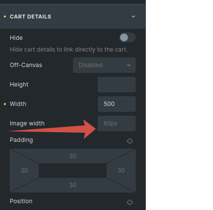Select the left padding value 30
Screen dimensions: 213x210
[x=24, y=171]
